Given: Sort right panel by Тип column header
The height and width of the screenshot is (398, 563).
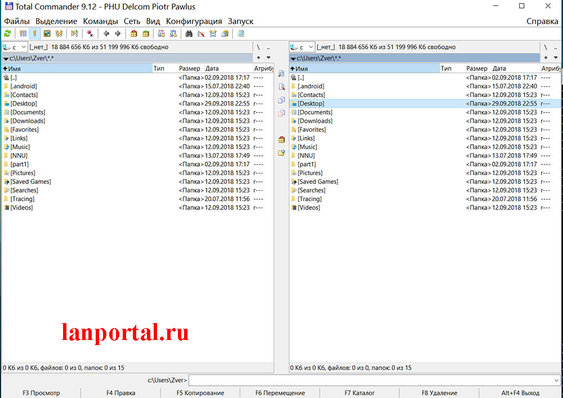Looking at the screenshot, I should (453, 68).
